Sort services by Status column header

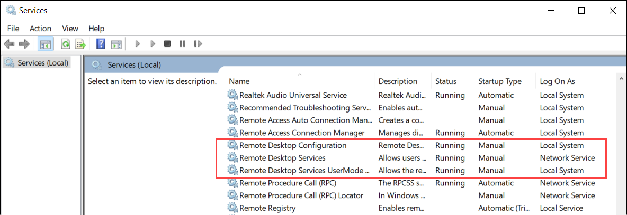point(445,81)
